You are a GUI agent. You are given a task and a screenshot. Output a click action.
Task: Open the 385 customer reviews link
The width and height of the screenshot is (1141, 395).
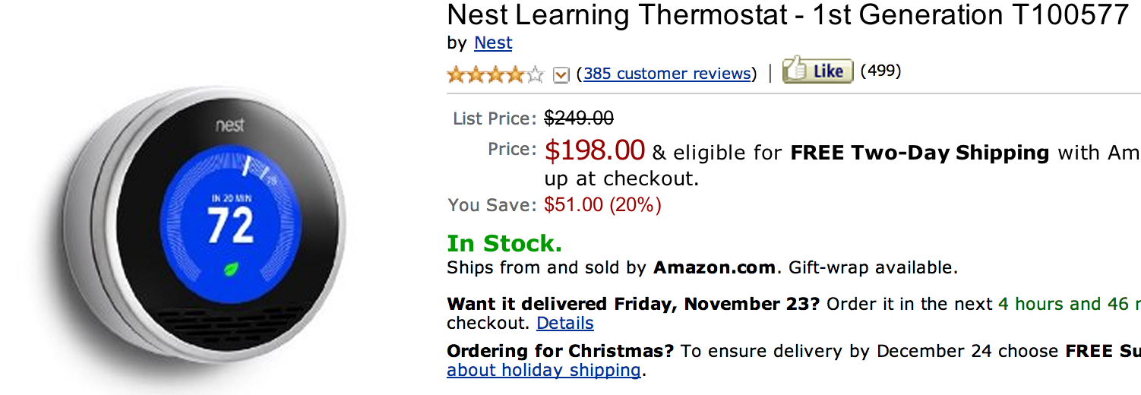[667, 74]
